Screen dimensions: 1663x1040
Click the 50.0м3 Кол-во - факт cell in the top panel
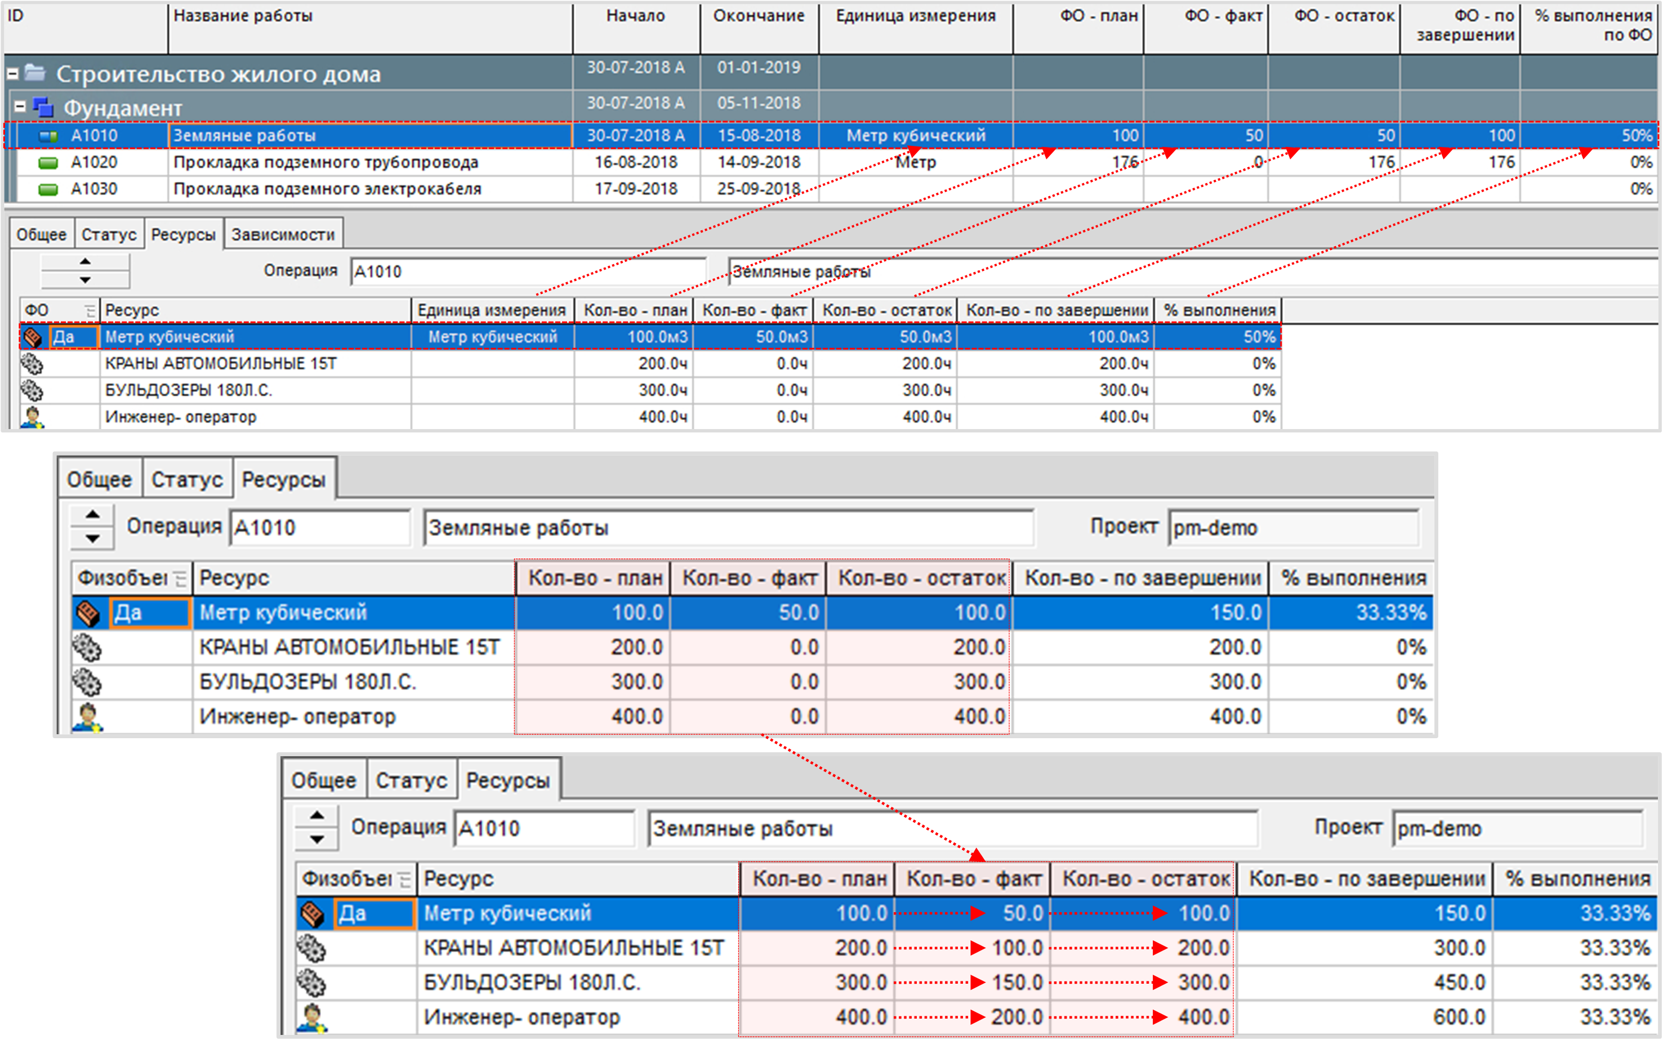[x=753, y=337]
